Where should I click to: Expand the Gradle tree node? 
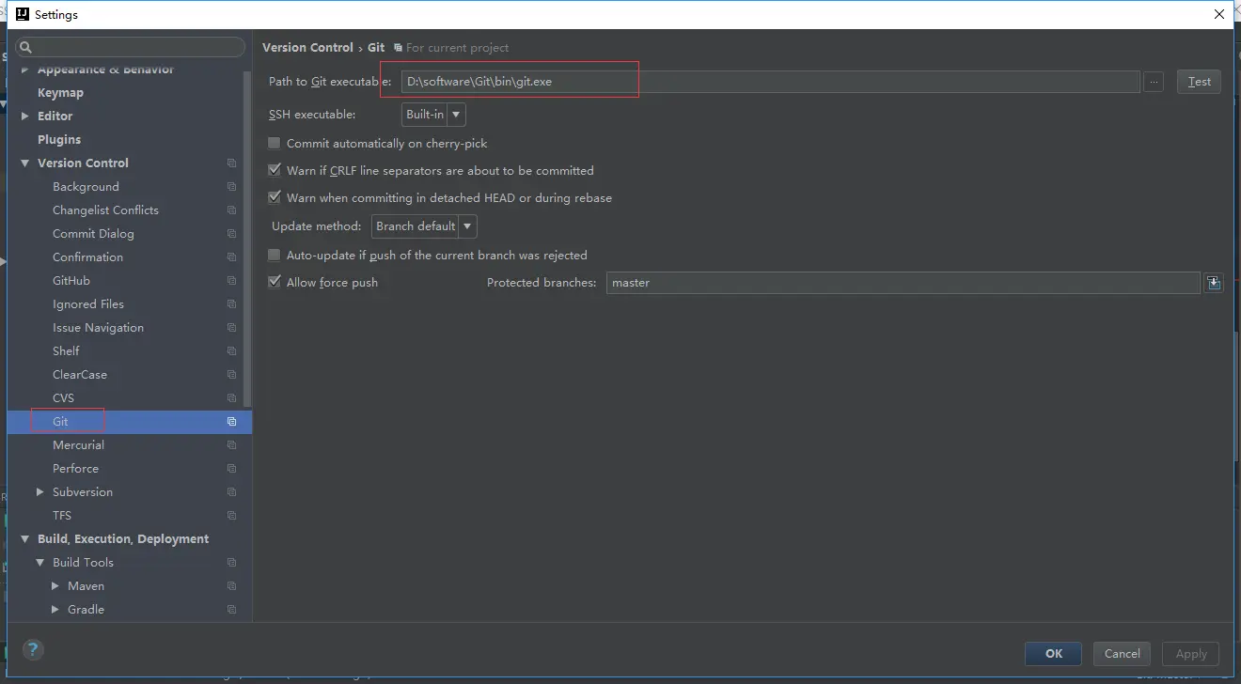click(55, 610)
